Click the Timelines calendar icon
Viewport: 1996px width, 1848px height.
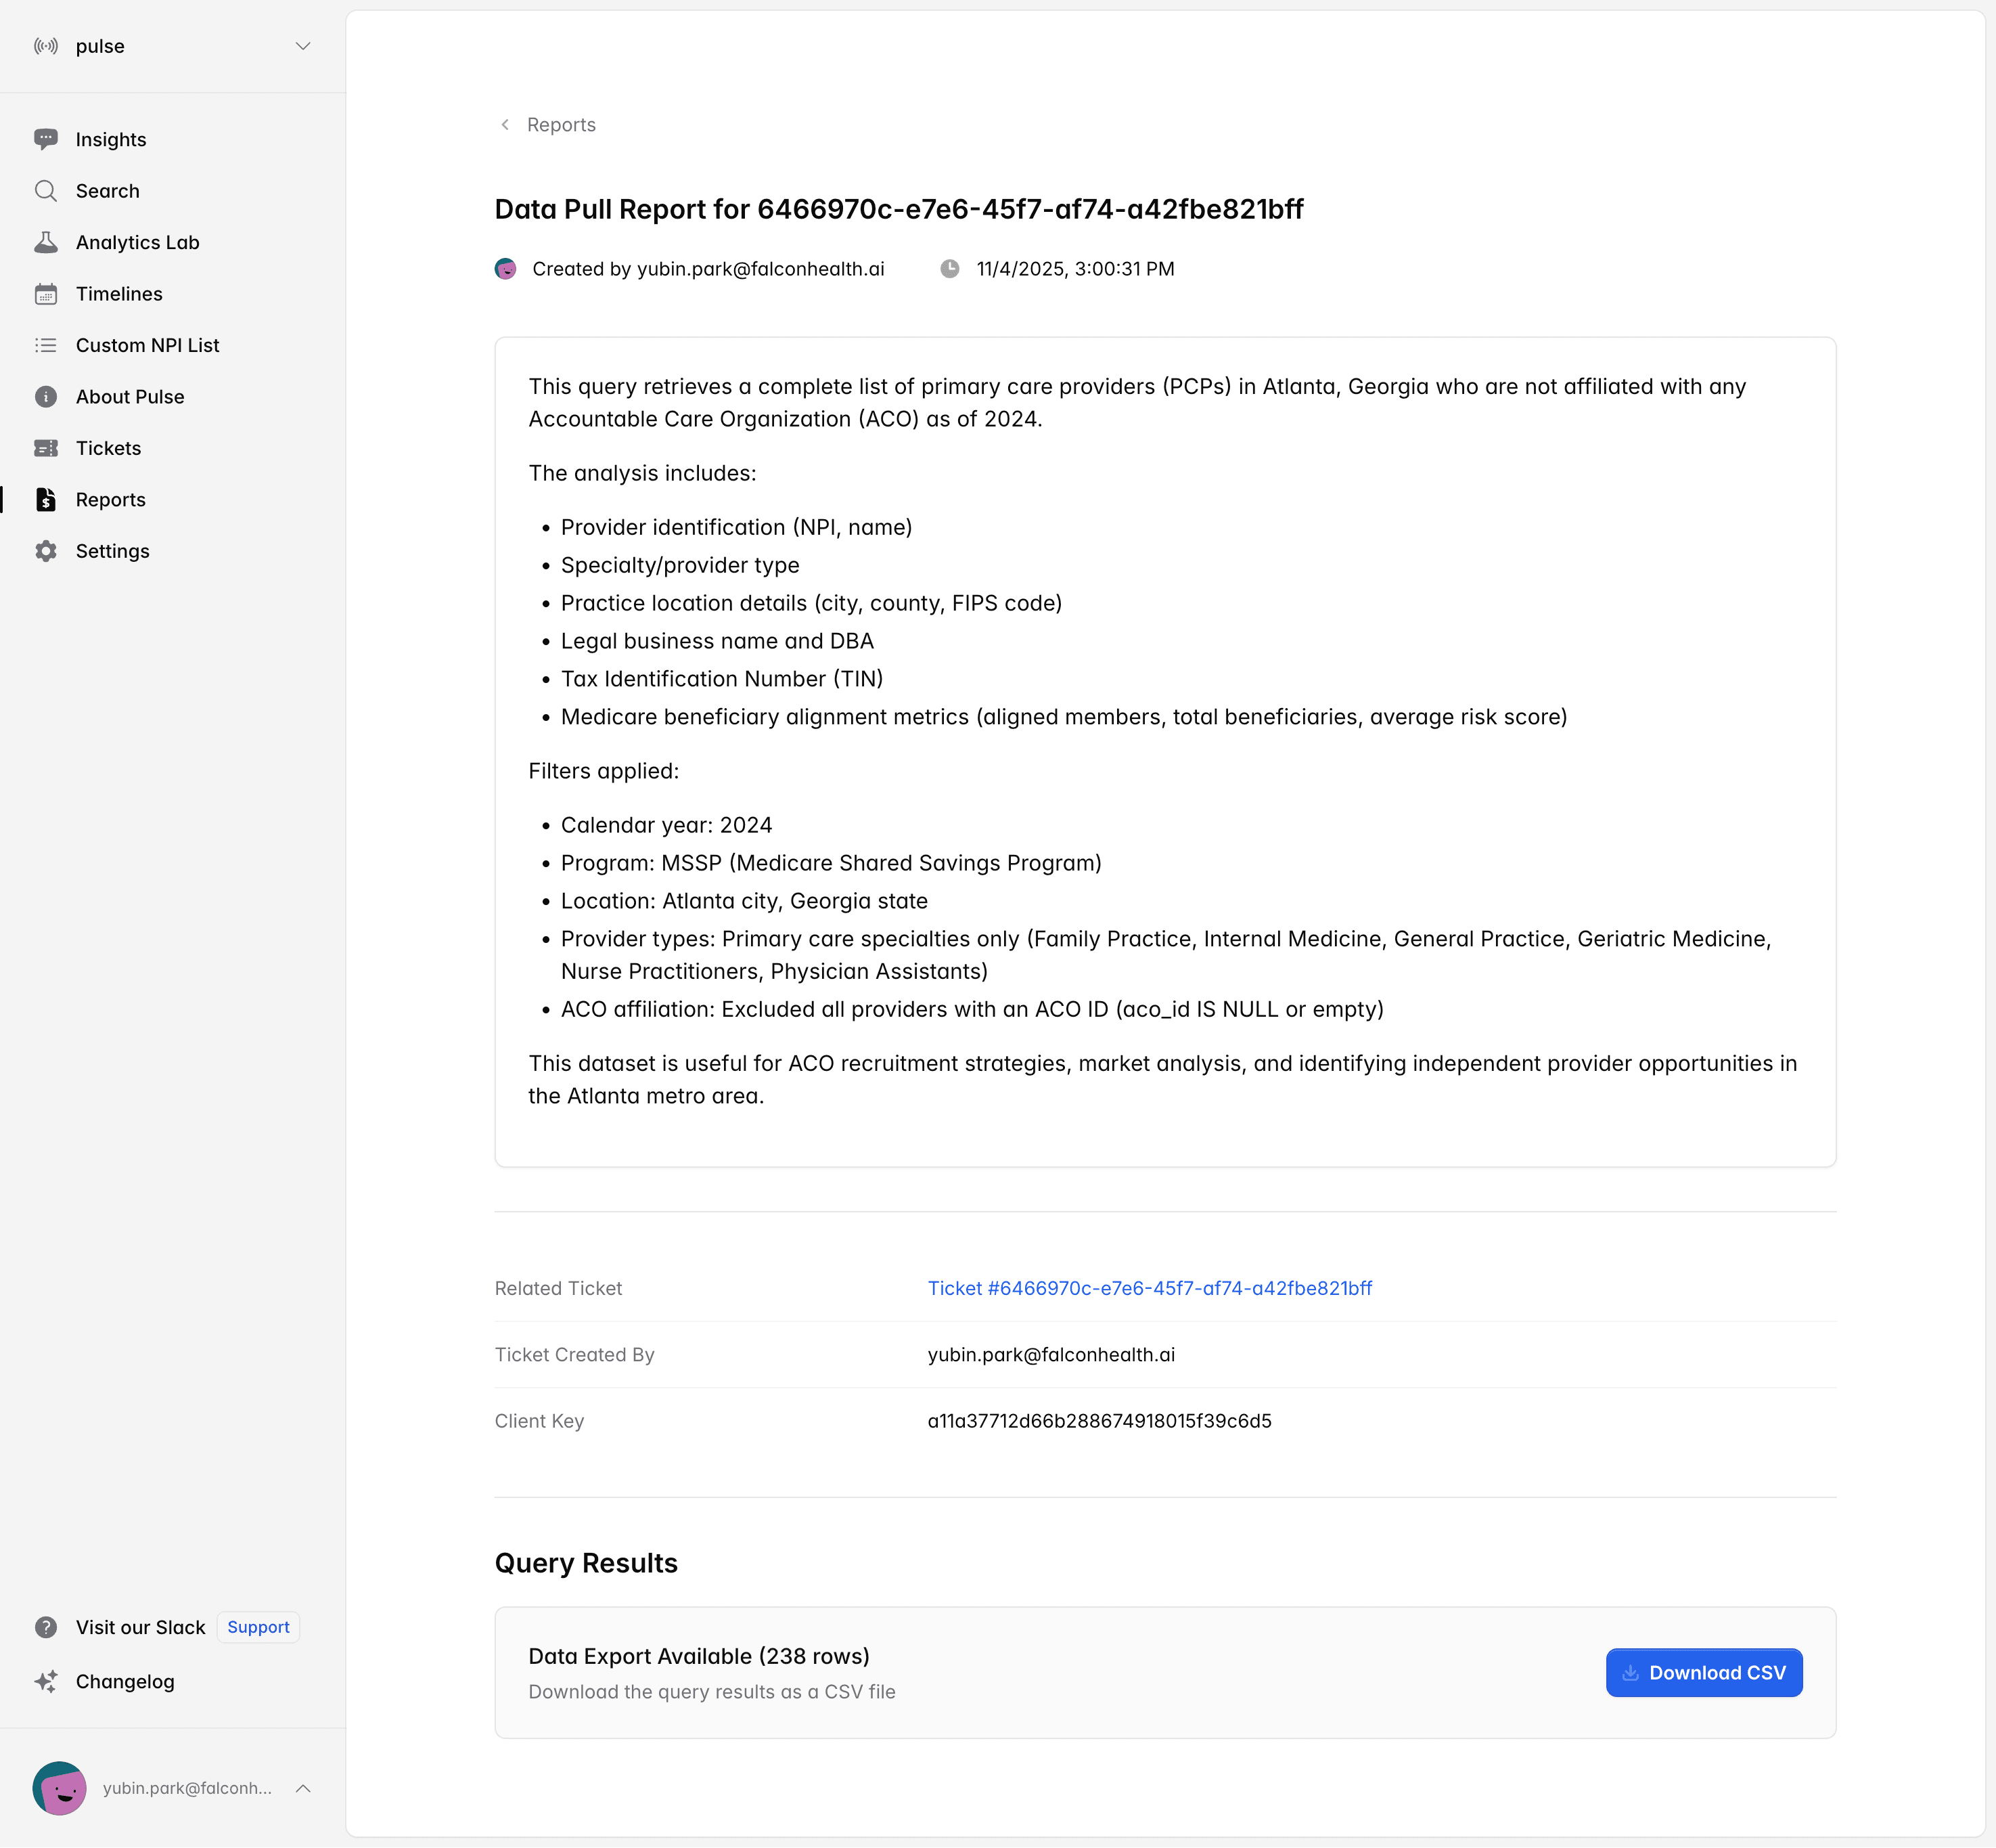point(46,294)
